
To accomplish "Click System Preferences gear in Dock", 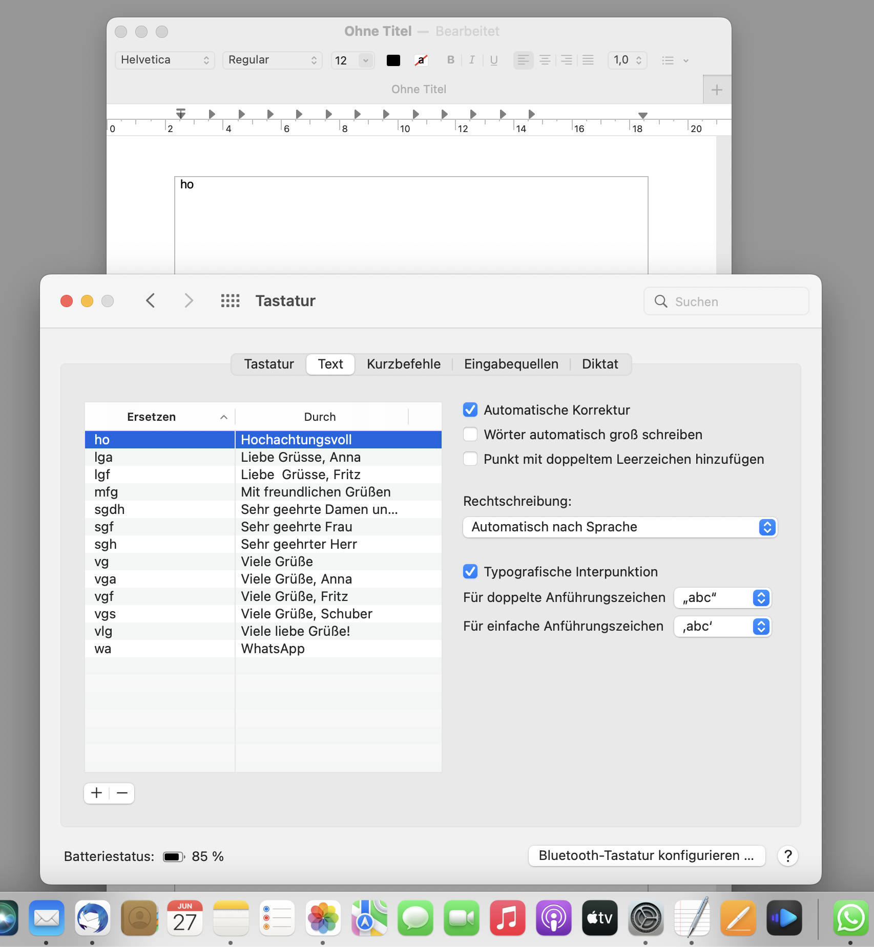I will 646,918.
